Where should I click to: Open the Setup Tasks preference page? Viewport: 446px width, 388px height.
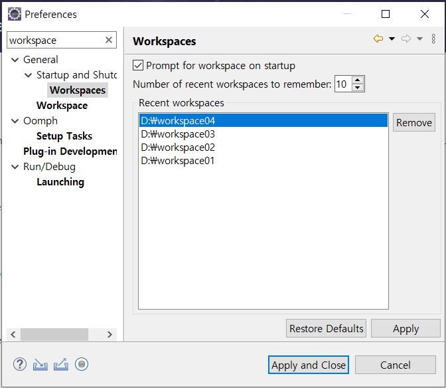pyautogui.click(x=64, y=136)
